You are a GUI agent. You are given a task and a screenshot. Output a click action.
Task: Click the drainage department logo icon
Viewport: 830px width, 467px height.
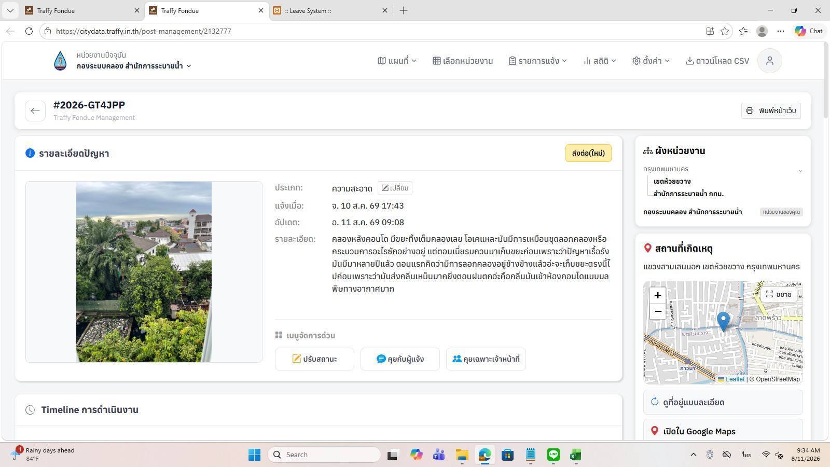tap(60, 61)
